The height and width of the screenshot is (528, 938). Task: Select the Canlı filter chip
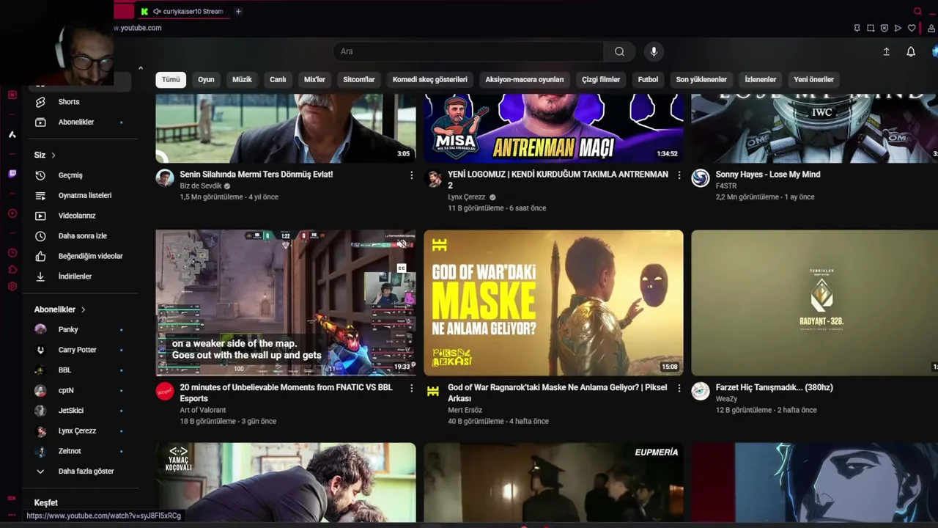tap(278, 79)
